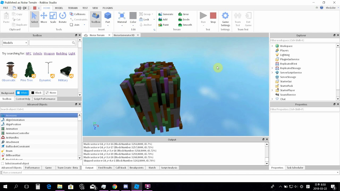This screenshot has height=191, width=340.
Task: Choose the terrain Erode tool
Action: (184, 19)
